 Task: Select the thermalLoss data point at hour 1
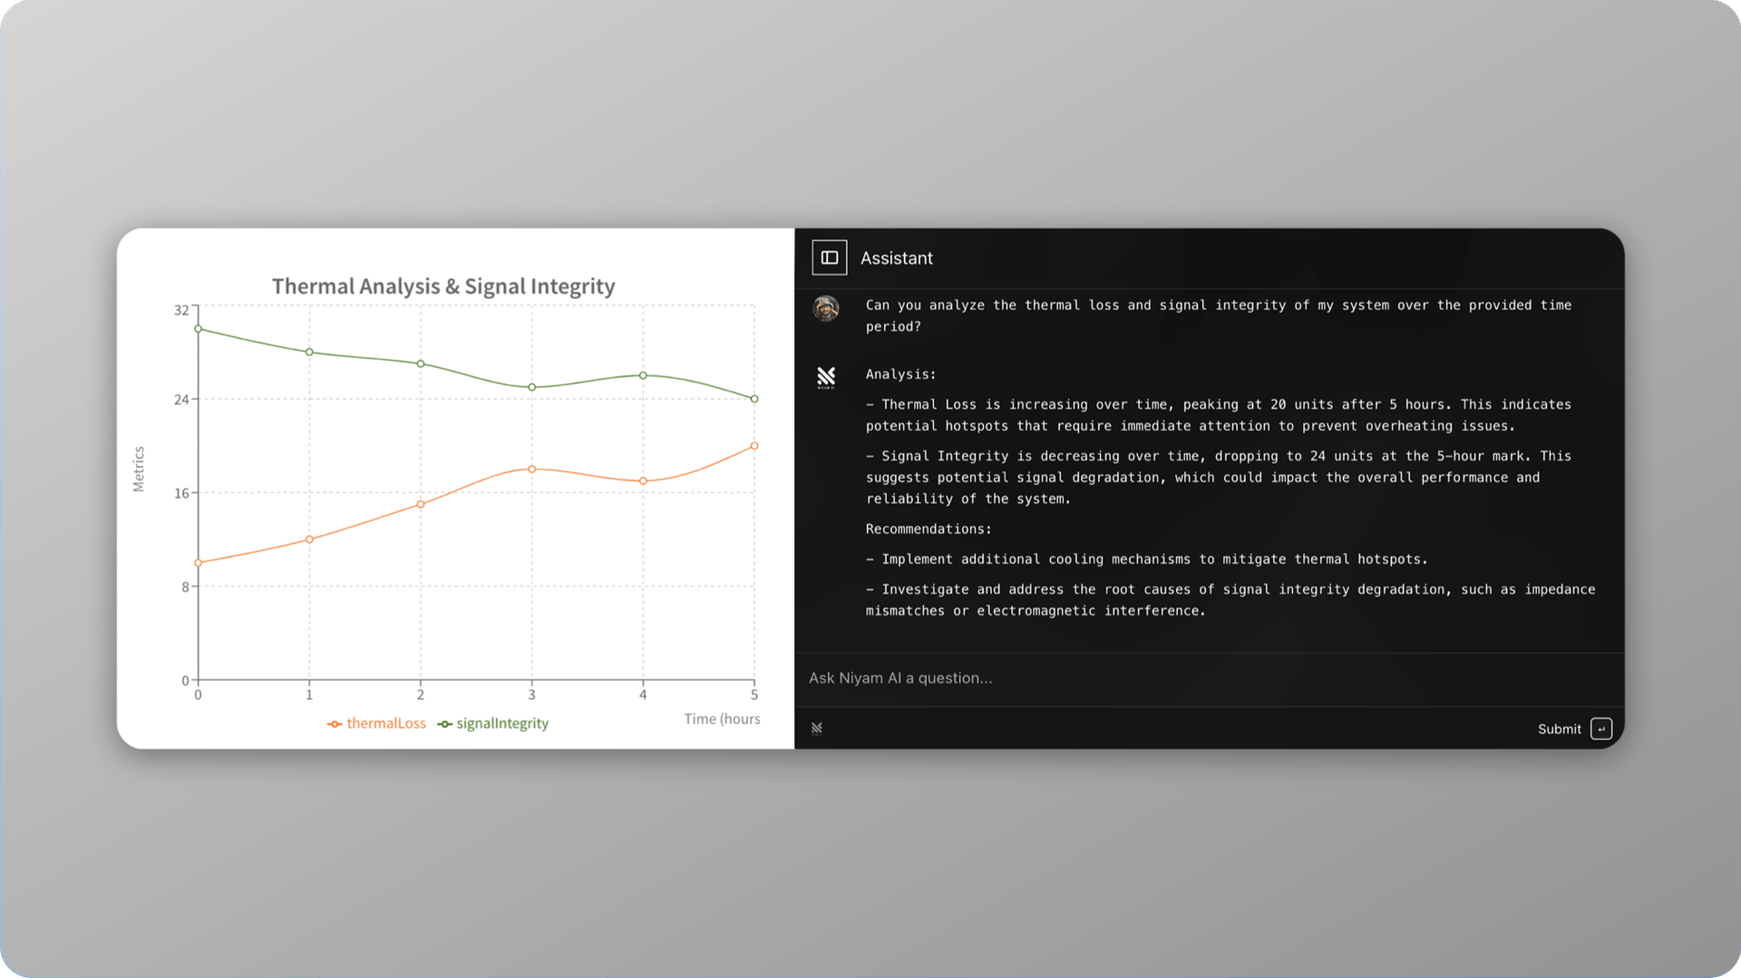coord(309,539)
